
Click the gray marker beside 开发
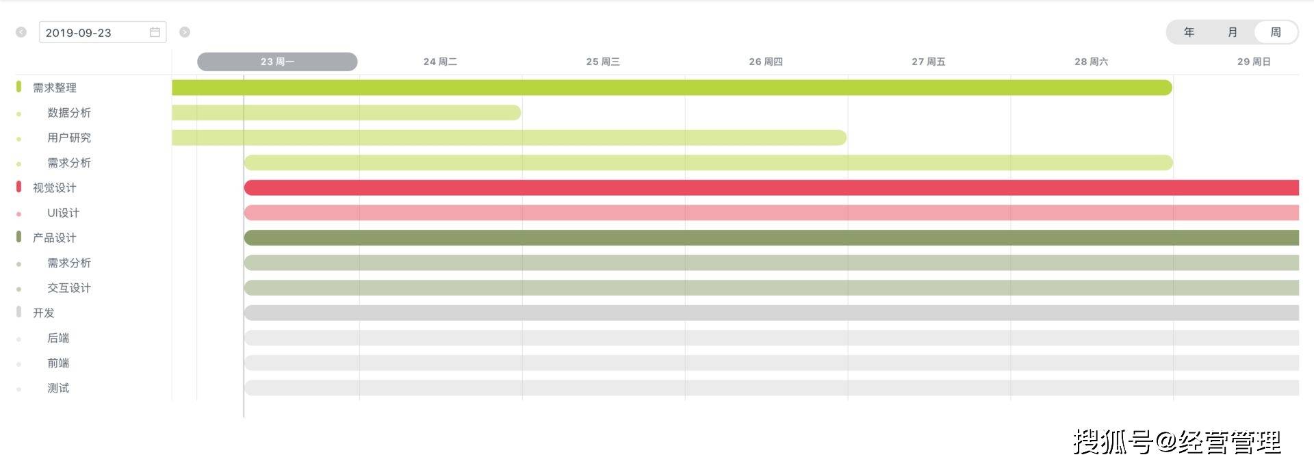pyautogui.click(x=18, y=312)
